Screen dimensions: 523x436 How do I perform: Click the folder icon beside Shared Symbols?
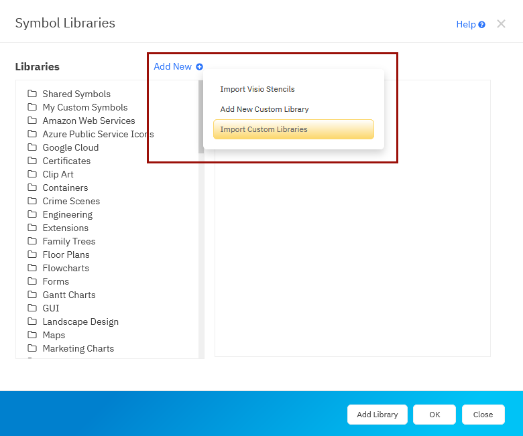tap(32, 94)
